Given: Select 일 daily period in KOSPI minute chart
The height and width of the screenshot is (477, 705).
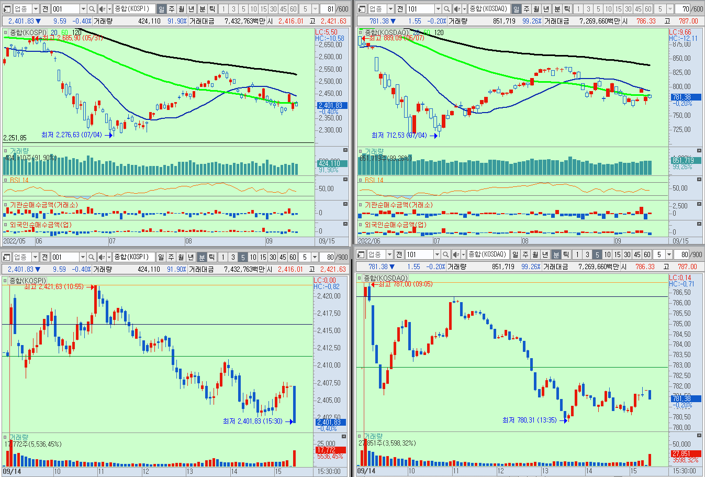Looking at the screenshot, I should 161,257.
